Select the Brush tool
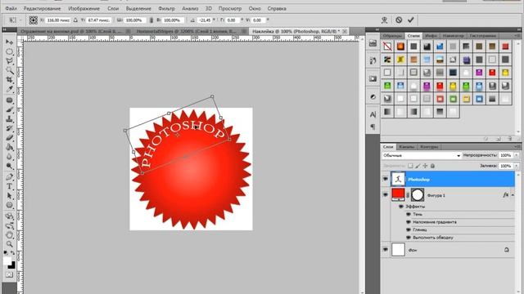The height and width of the screenshot is (294, 524). tap(9, 109)
